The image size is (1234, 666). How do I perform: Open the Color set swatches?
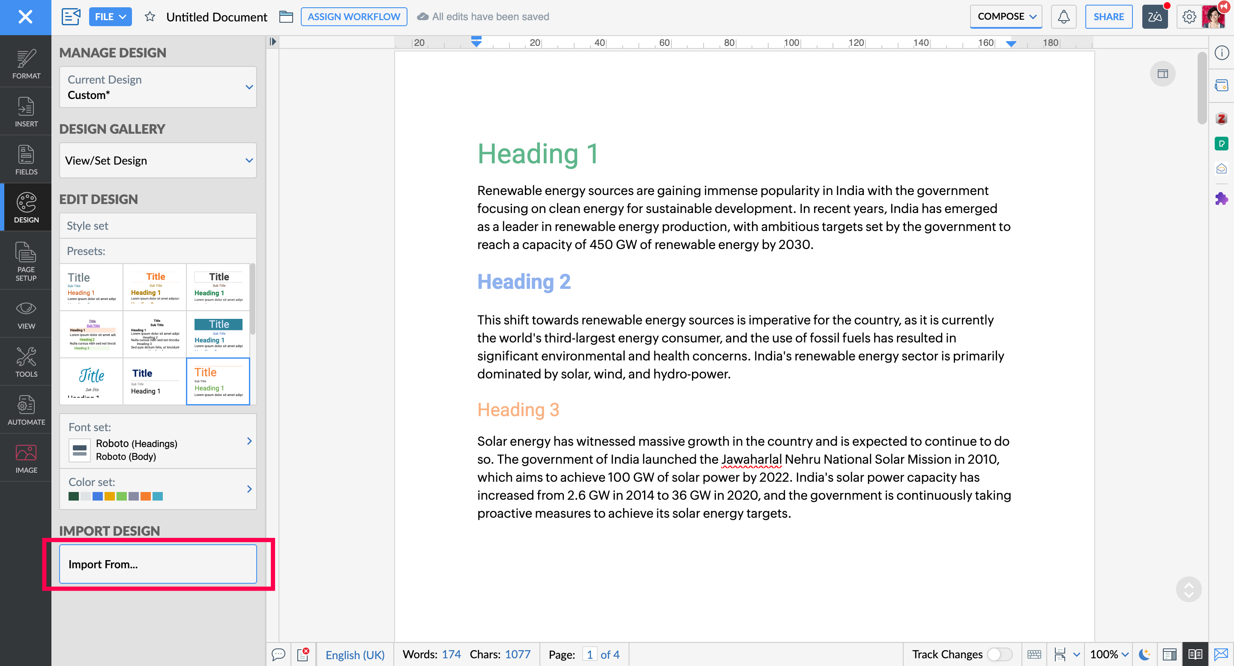coord(158,489)
